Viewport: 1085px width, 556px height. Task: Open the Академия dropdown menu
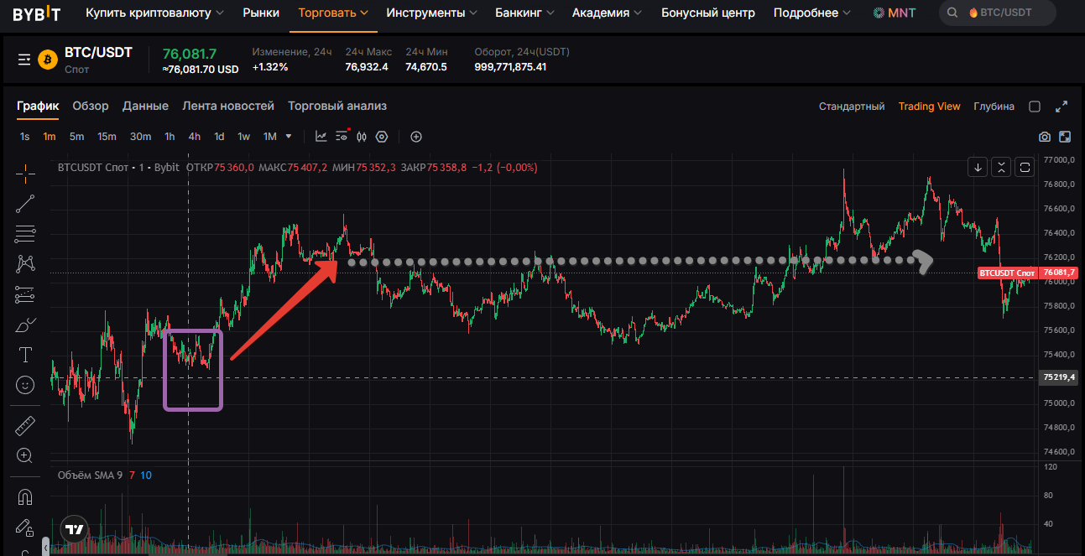click(607, 13)
